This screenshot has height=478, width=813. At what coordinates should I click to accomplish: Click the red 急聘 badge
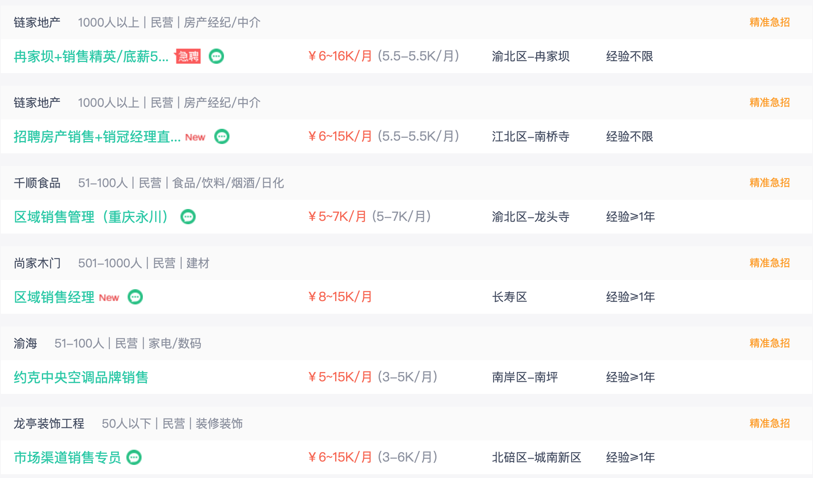188,56
